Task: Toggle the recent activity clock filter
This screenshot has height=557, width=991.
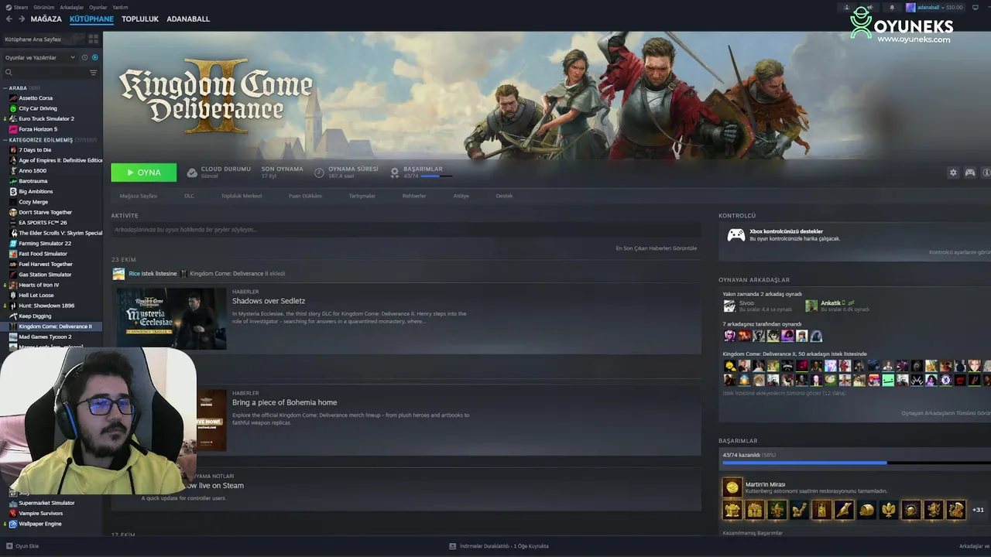Action: (x=85, y=57)
